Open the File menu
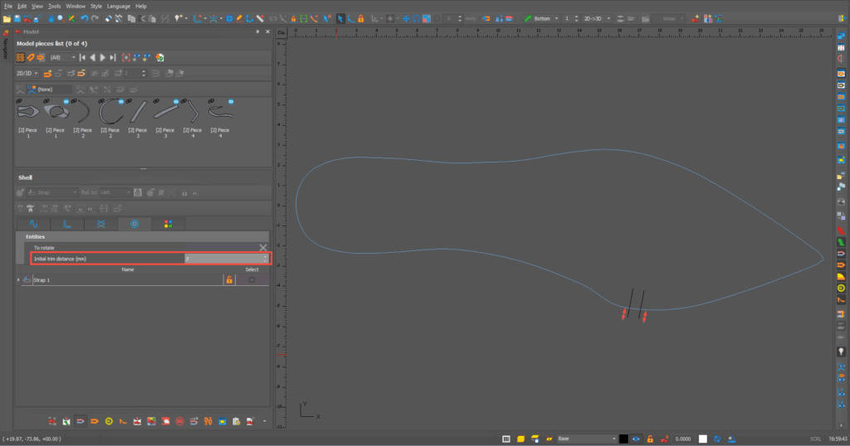Screen dimensions: 850x446 click(7, 6)
